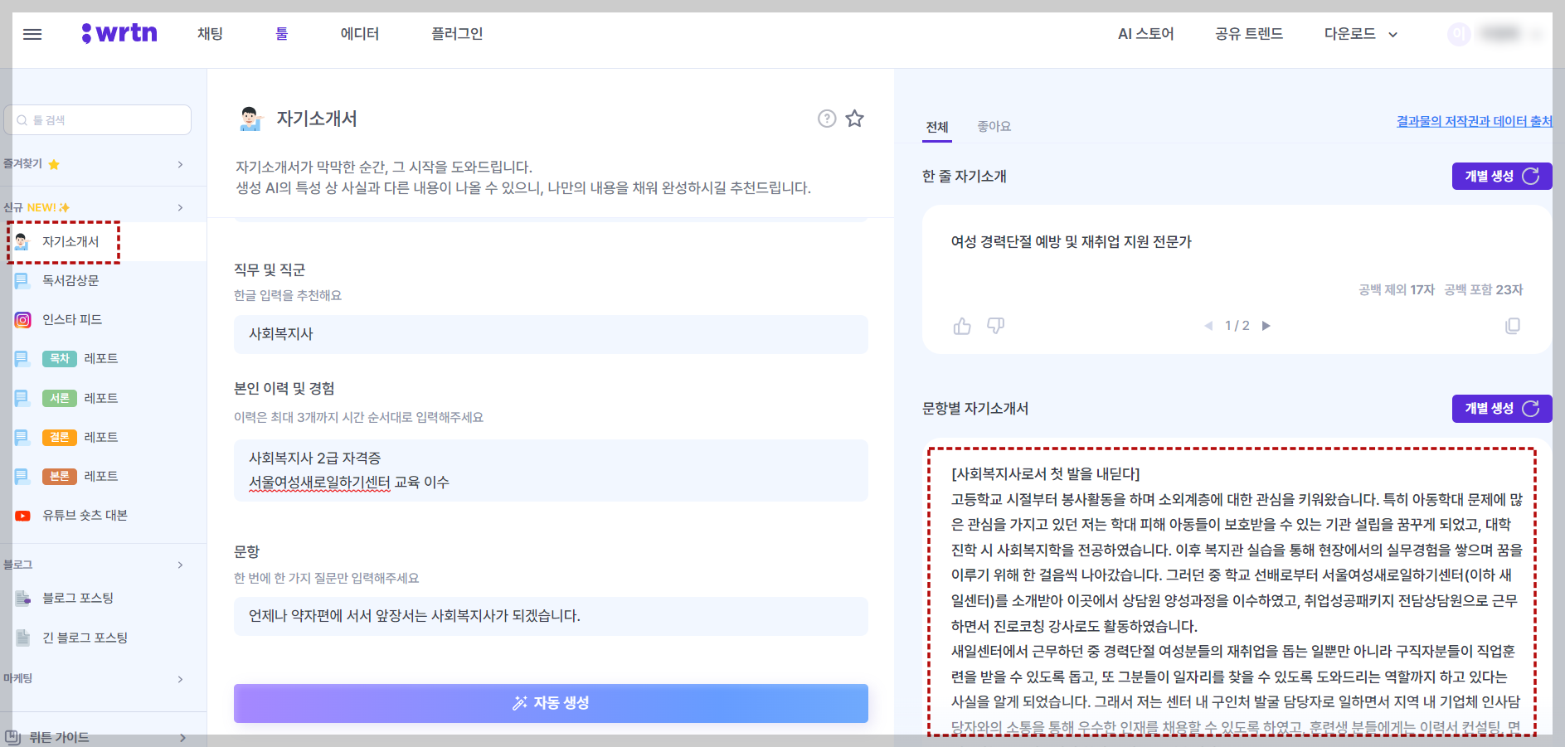
Task: Like the 한 줄 자기소개 result
Action: pos(962,326)
